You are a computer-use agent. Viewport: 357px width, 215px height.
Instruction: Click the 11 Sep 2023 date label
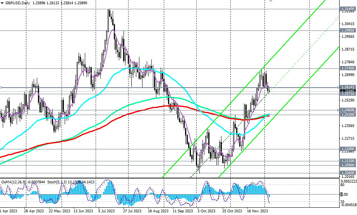coord(183,211)
